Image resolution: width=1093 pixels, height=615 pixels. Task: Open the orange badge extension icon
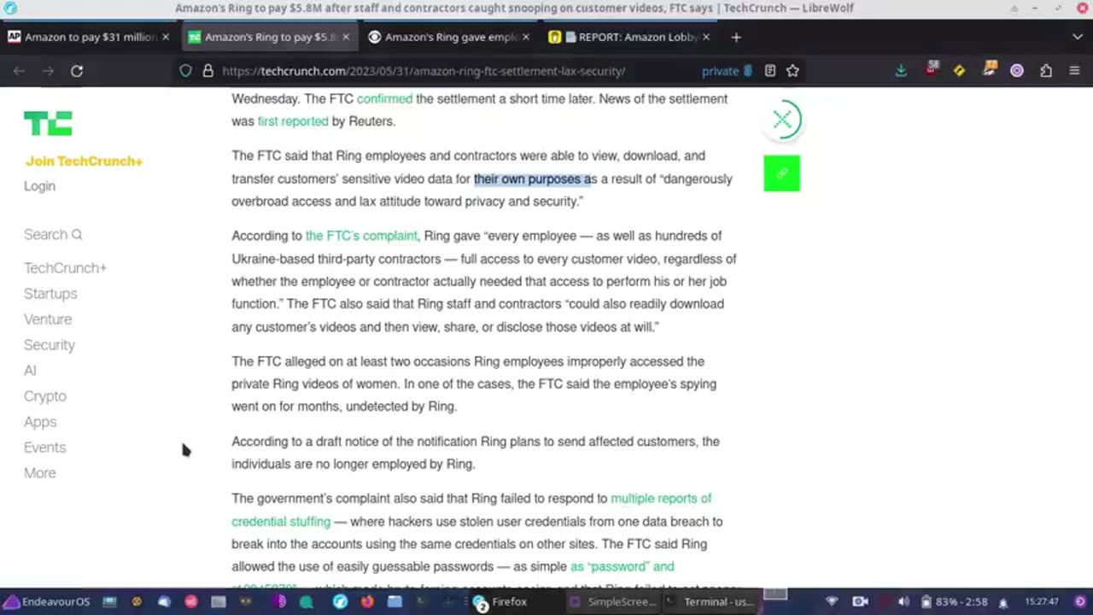989,70
